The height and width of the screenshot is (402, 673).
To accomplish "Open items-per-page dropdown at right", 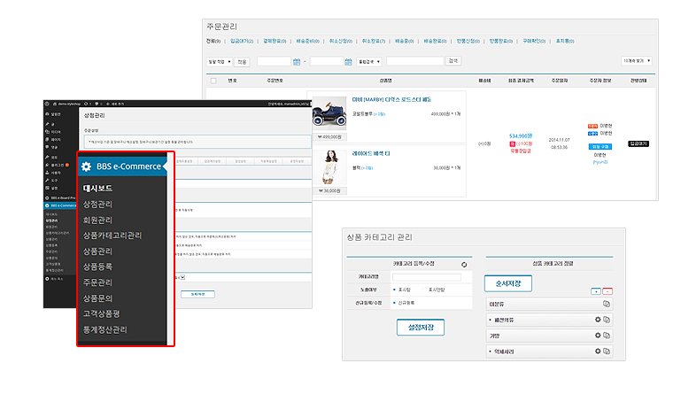I will (x=637, y=61).
